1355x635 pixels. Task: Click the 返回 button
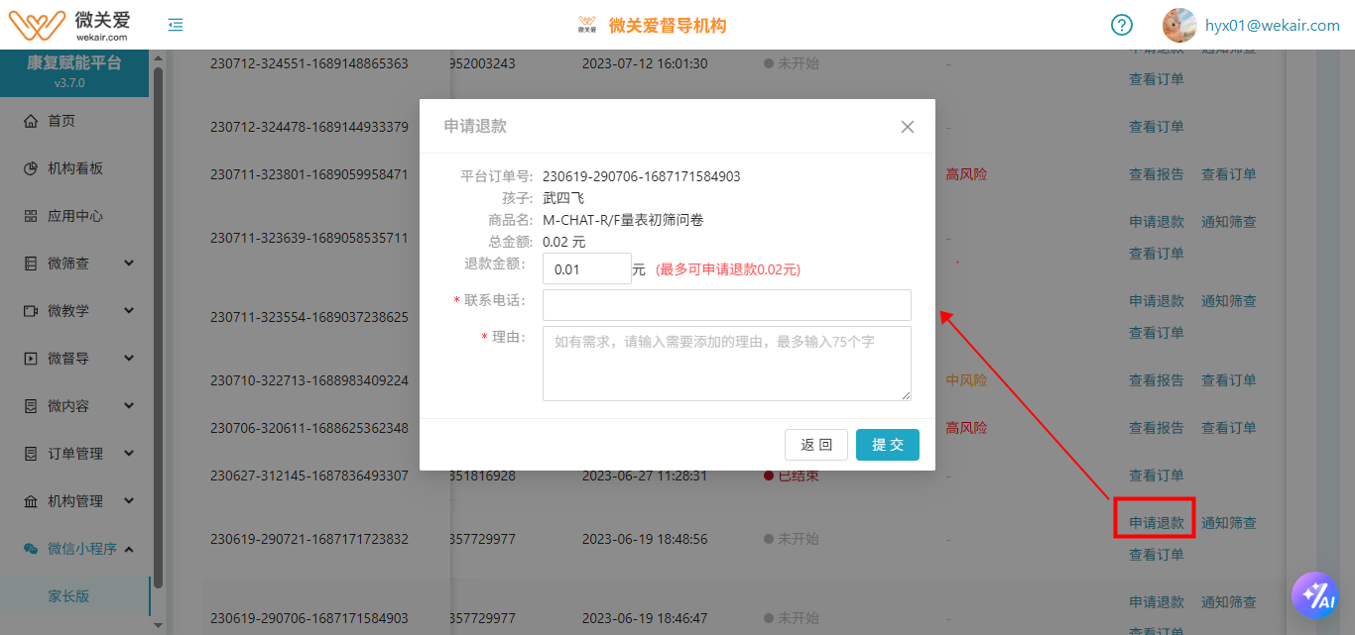click(816, 445)
